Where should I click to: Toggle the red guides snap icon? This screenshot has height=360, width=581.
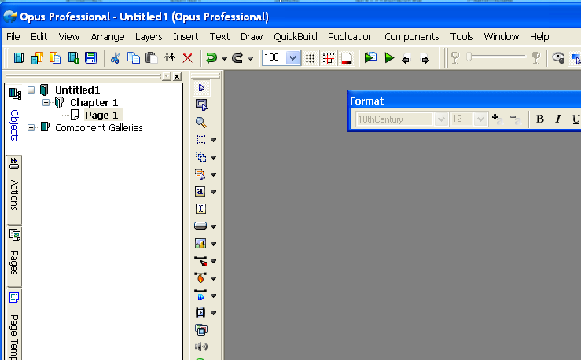click(329, 58)
